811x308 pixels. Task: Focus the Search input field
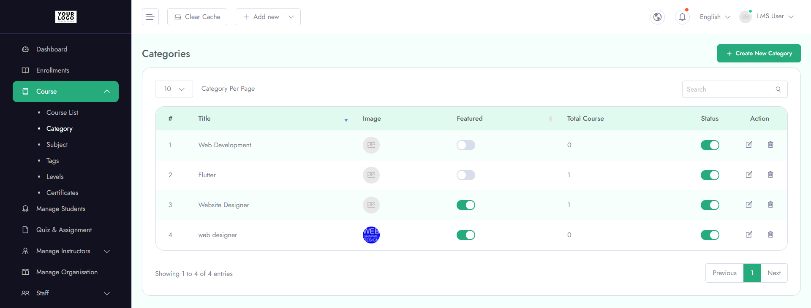(x=735, y=89)
